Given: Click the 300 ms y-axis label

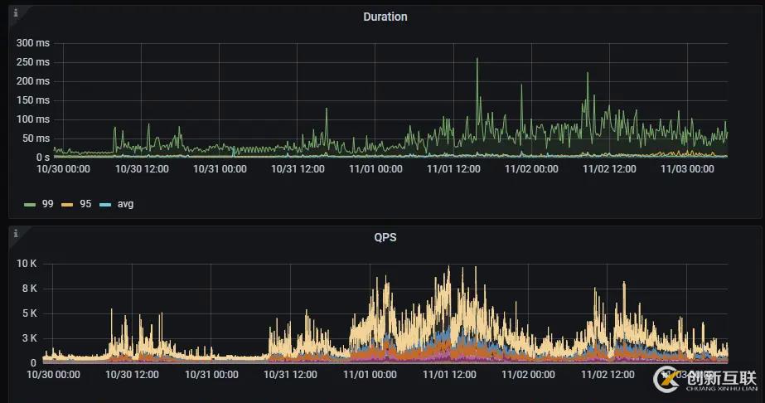Looking at the screenshot, I should point(32,43).
